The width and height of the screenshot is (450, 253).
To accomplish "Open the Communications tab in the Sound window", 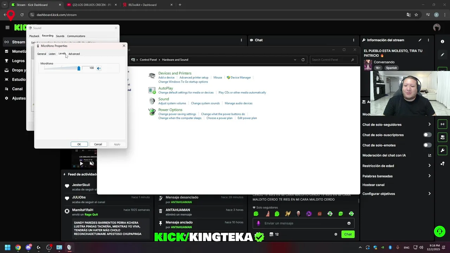I will [76, 36].
